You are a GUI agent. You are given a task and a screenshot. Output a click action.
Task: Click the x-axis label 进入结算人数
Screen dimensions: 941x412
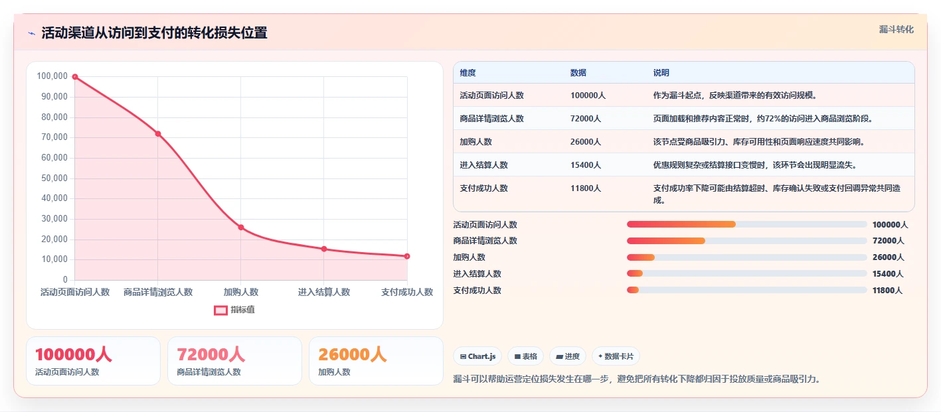(x=324, y=292)
